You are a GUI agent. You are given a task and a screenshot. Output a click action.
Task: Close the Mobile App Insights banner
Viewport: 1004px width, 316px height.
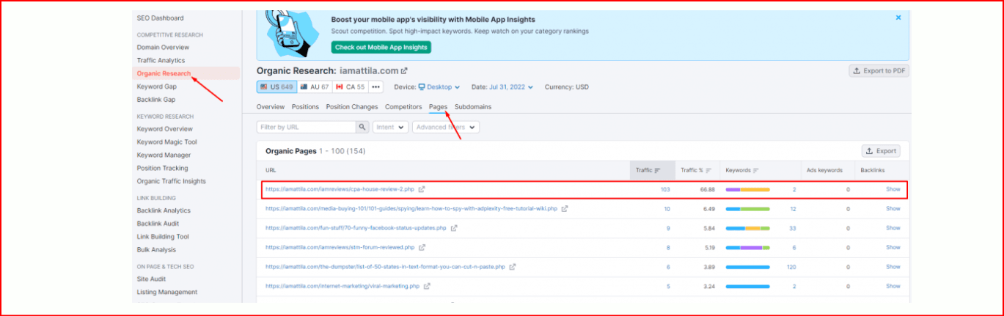tap(898, 17)
